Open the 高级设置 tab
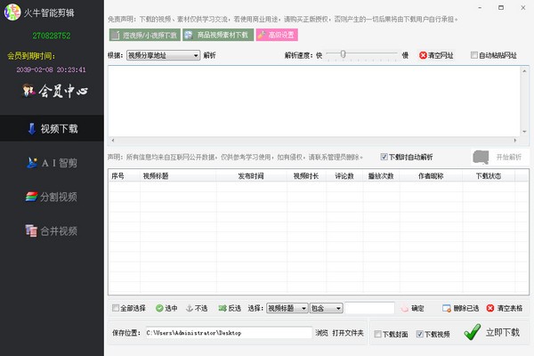Screen dimensions: 534x356 [x=277, y=36]
